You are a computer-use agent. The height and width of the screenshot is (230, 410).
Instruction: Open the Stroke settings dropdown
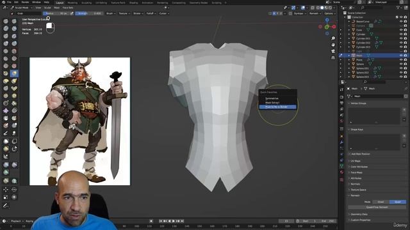click(x=138, y=13)
